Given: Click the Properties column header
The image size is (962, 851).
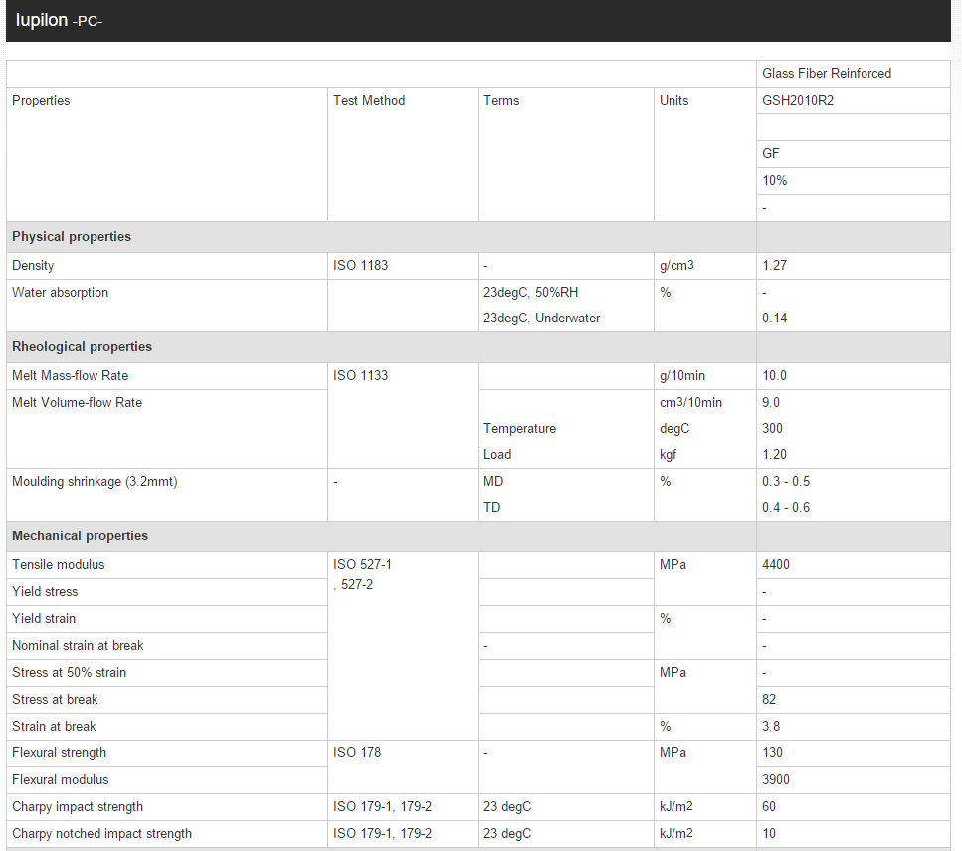Looking at the screenshot, I should (41, 101).
